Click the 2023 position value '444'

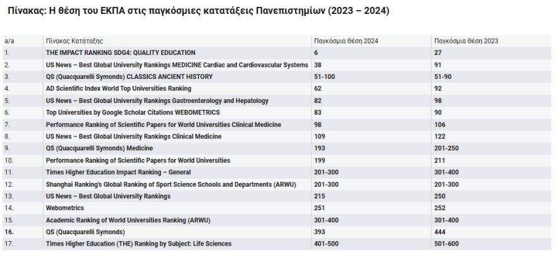point(440,232)
